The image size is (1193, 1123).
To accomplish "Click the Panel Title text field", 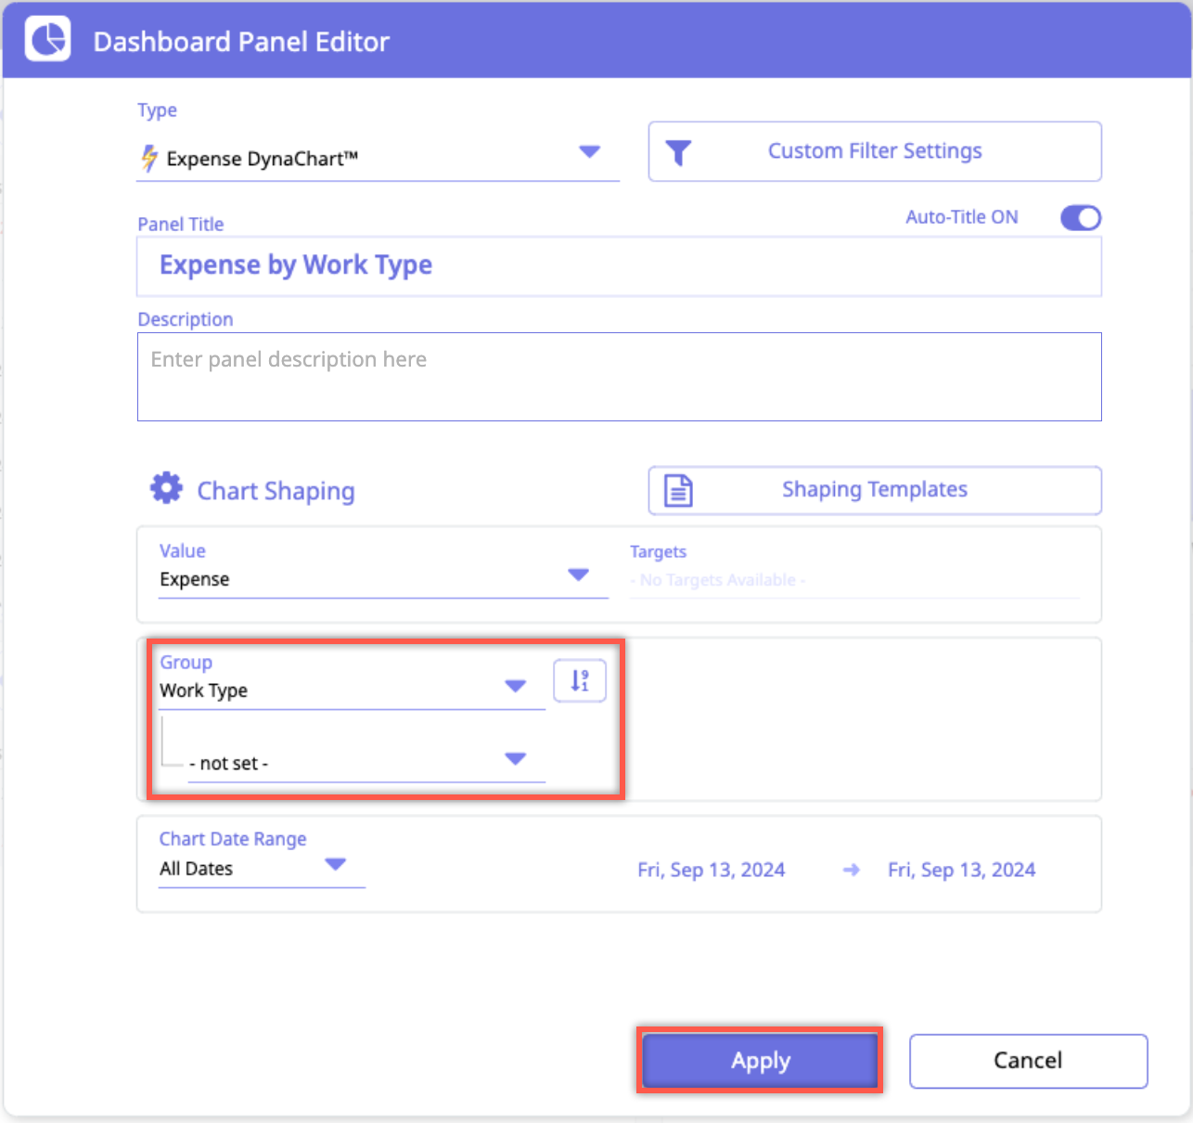I will (x=619, y=266).
